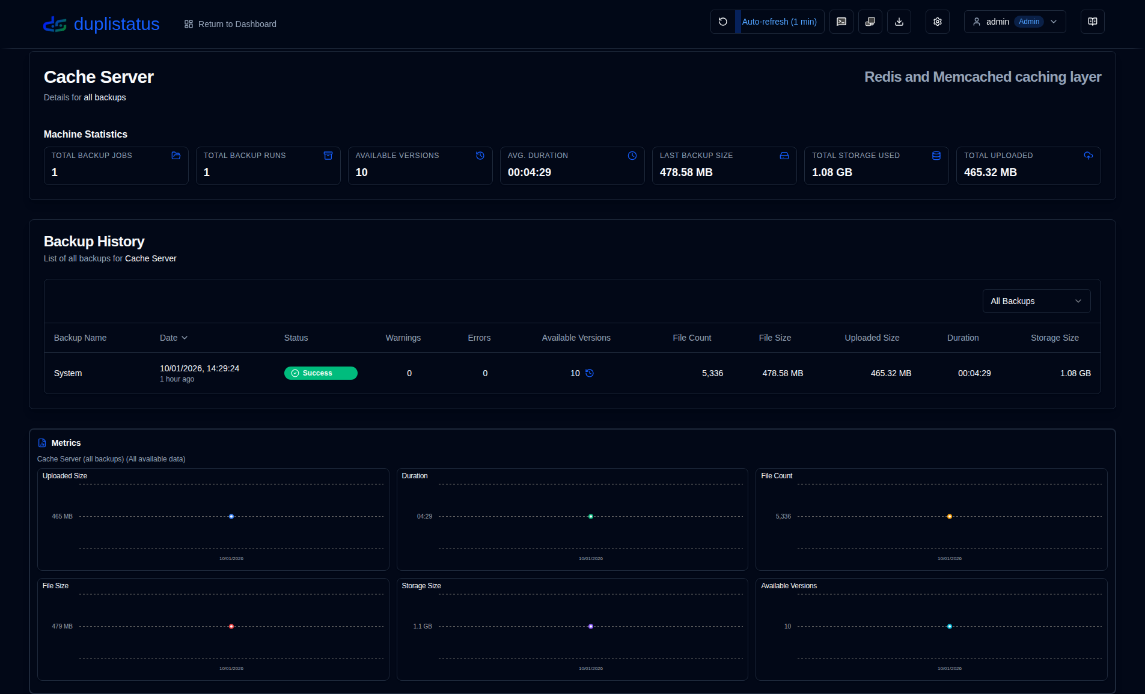Click the Uploaded Size chart data point
The image size is (1145, 694).
coord(231,517)
